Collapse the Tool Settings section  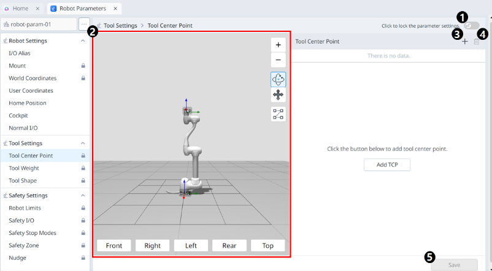point(83,143)
